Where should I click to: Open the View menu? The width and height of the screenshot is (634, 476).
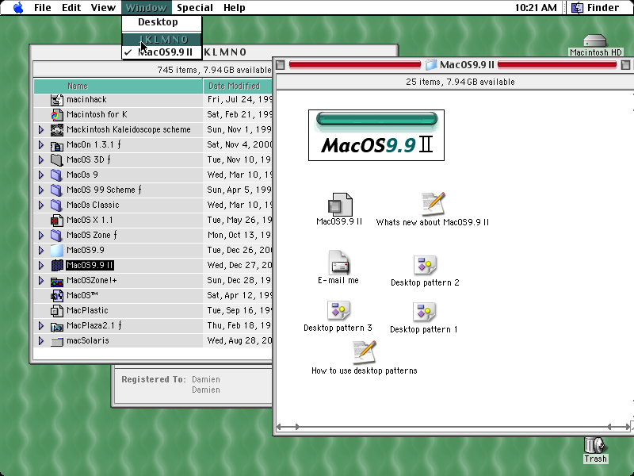coord(103,8)
